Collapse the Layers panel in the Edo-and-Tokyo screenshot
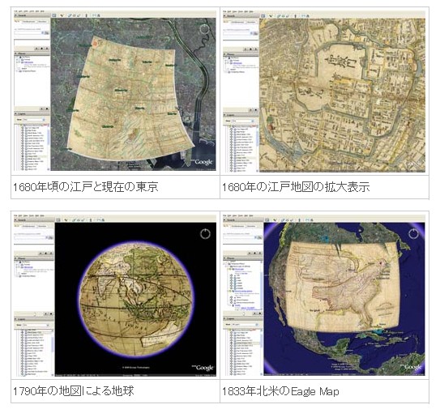 pyautogui.click(x=16, y=113)
